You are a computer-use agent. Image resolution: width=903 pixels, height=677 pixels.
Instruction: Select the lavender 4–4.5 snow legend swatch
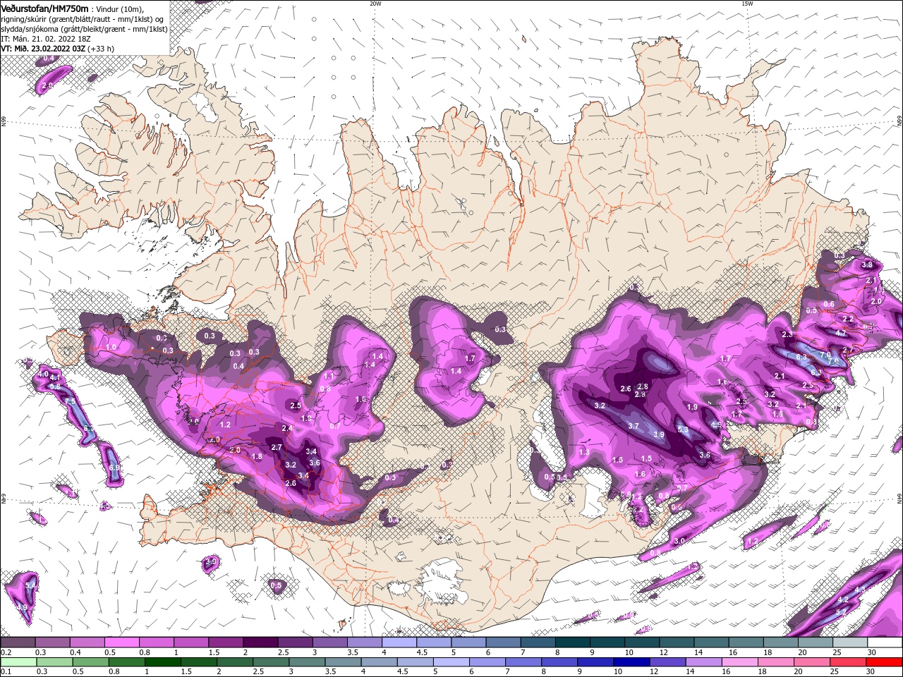[399, 642]
